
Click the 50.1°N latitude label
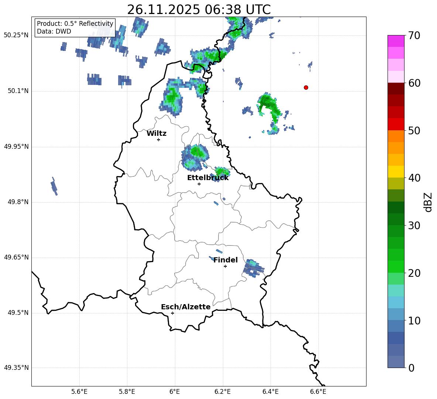tap(18, 91)
